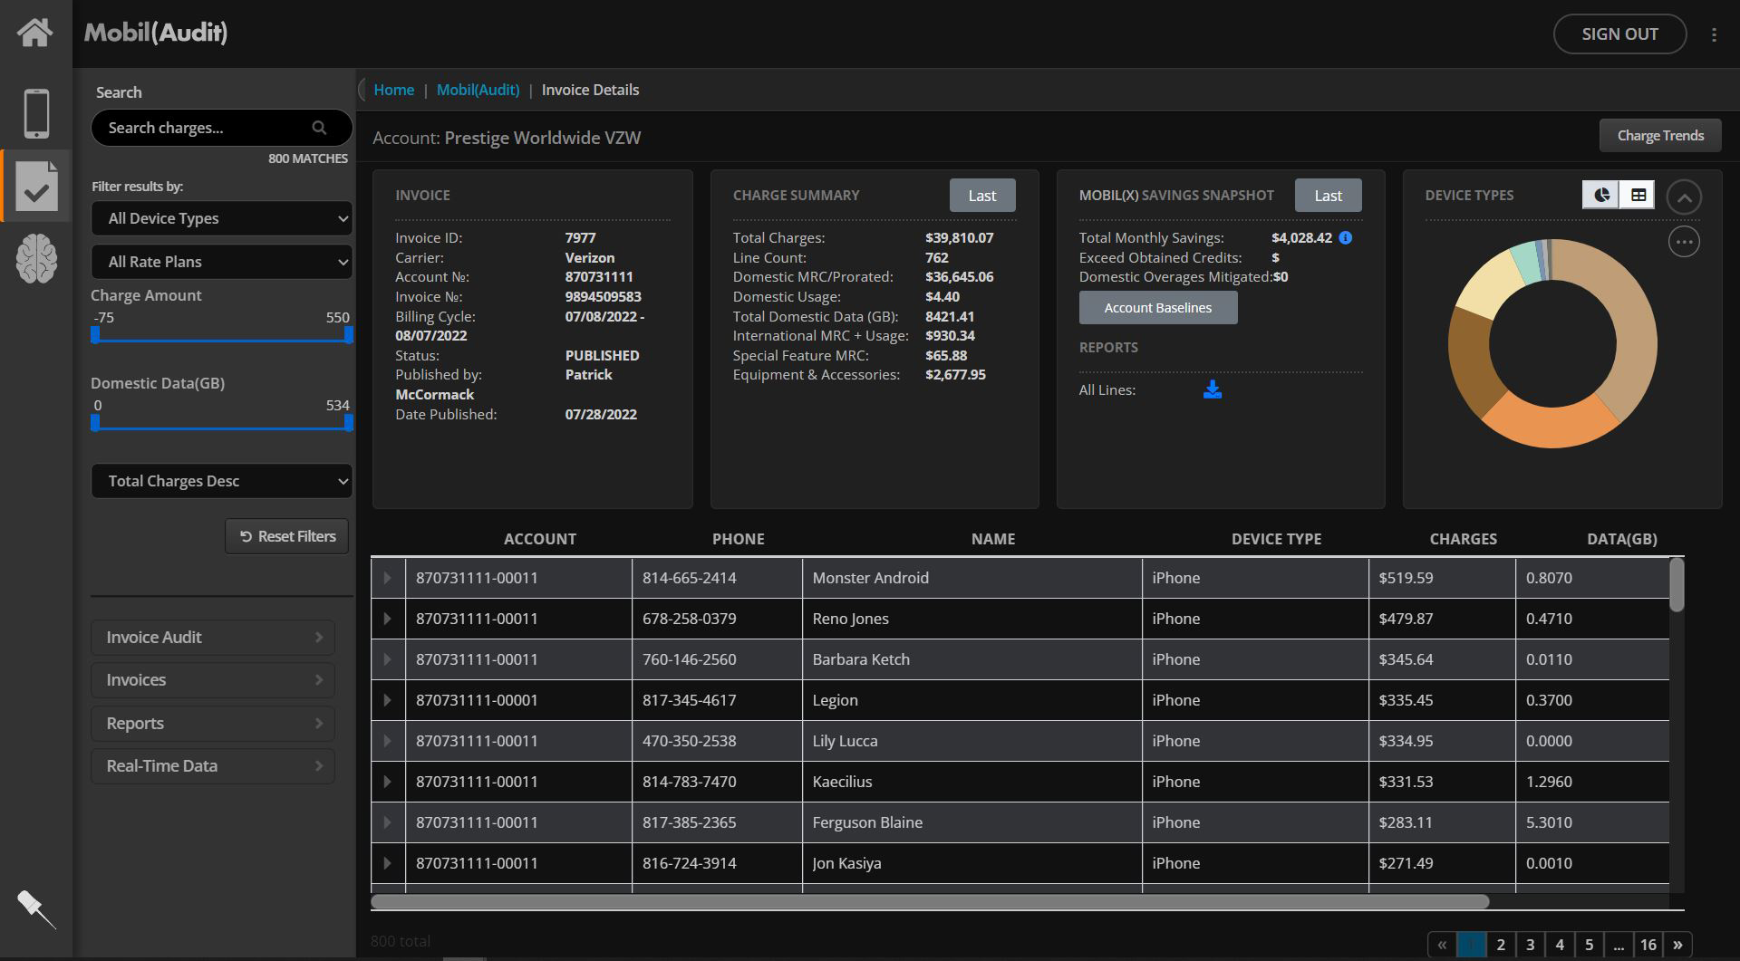Download the All Lines report
Screen dimensions: 1740x961
pos(1212,389)
